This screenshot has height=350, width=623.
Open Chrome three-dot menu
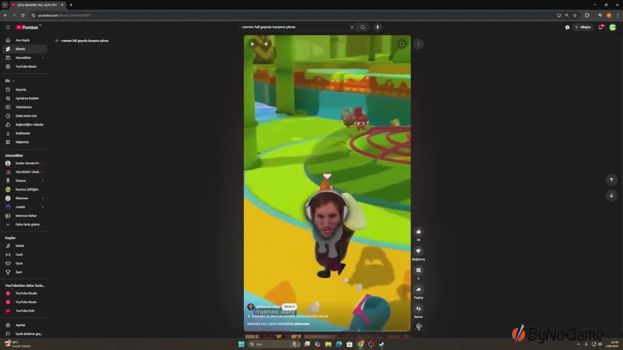coord(618,15)
